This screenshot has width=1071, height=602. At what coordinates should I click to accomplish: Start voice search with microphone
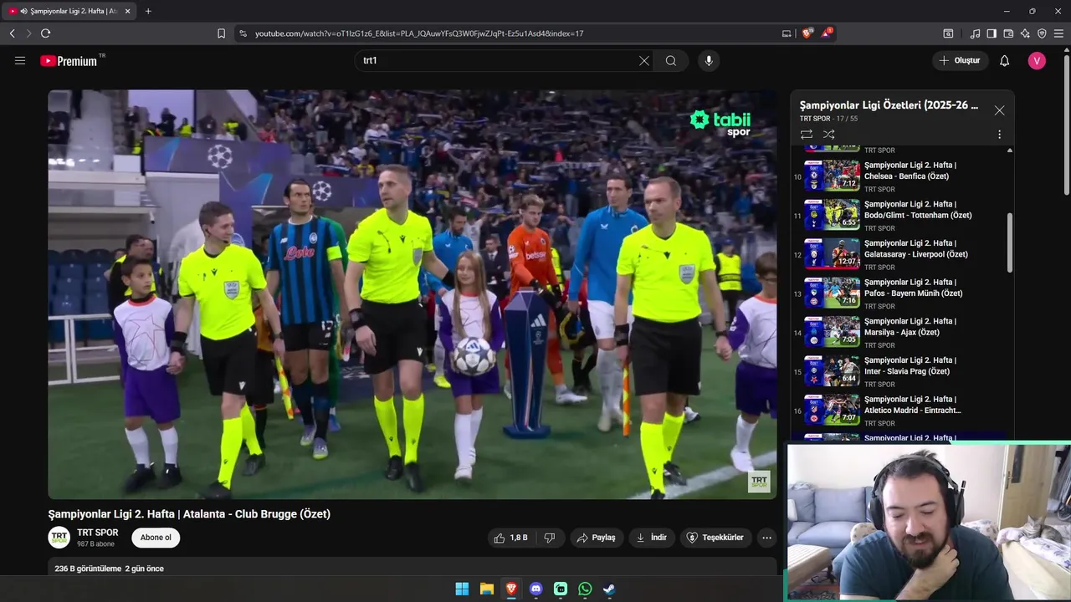click(x=709, y=60)
